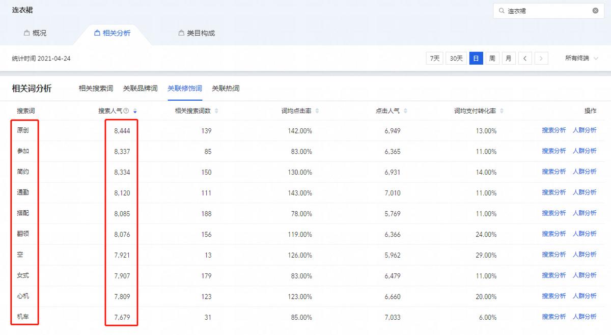The height and width of the screenshot is (335, 611).
Task: Clear the 连衣裙 search keyword with the X icon
Action: pos(594,10)
